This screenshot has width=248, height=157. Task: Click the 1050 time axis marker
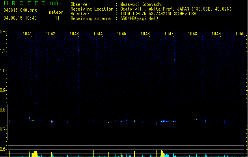(240, 34)
